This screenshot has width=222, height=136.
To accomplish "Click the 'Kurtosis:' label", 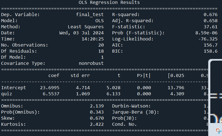I will [13, 124].
